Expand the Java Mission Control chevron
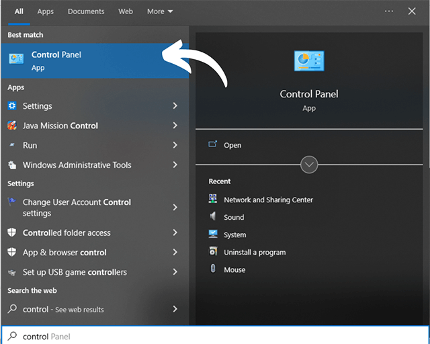The width and height of the screenshot is (430, 344). (x=175, y=126)
